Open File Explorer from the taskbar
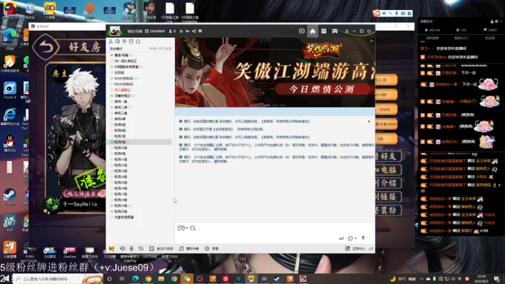 tap(161, 279)
